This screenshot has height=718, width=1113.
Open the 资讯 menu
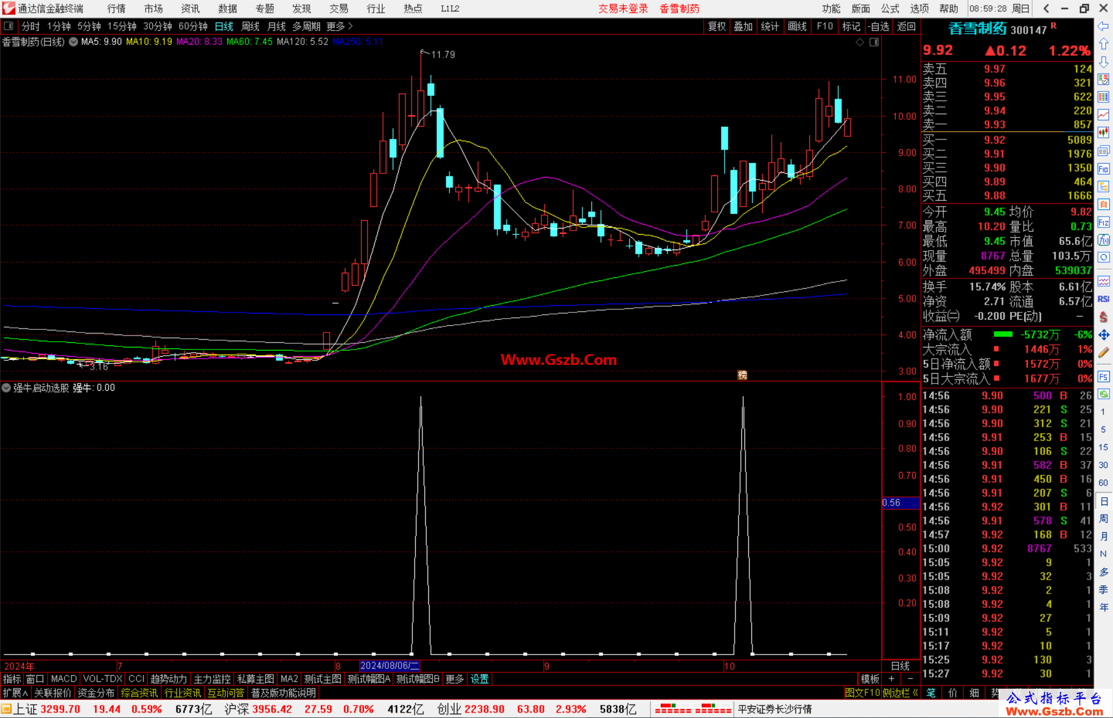coord(190,9)
